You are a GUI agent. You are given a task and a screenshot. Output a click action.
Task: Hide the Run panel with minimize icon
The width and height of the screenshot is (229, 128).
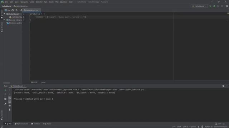[x=227, y=86]
